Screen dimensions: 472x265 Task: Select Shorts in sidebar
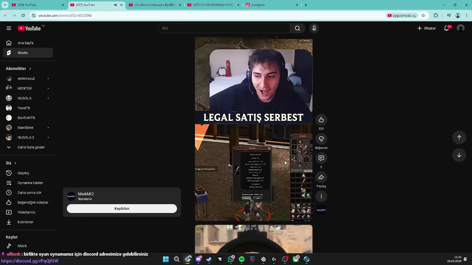click(x=28, y=53)
